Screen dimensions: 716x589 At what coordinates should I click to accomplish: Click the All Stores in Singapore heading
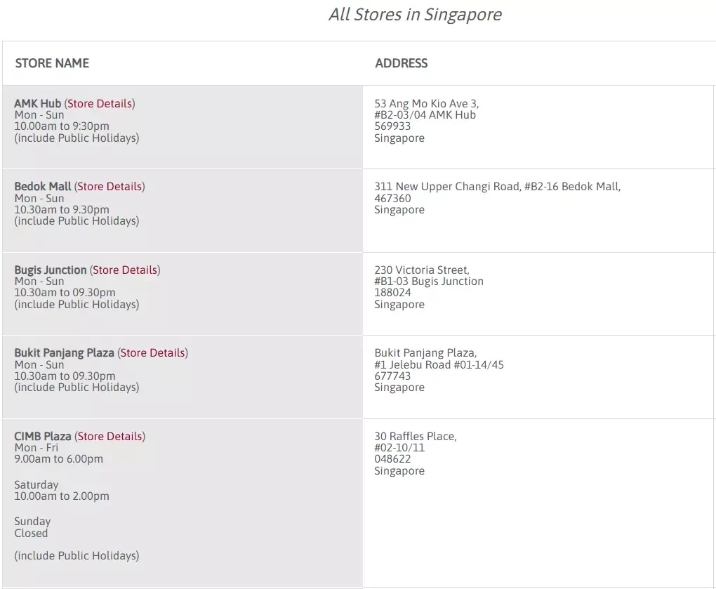pos(415,14)
